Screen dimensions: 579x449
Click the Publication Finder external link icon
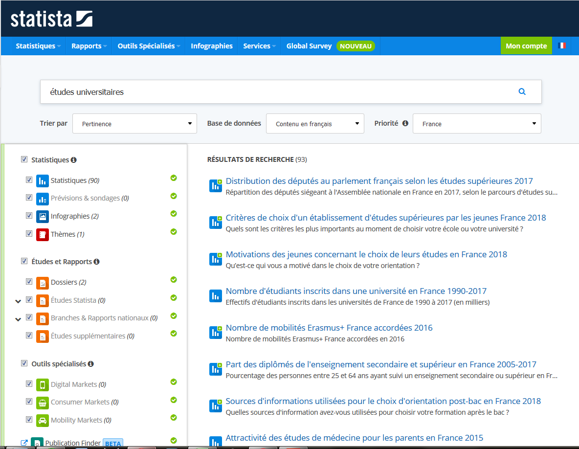[24, 443]
